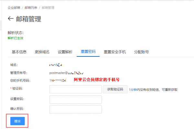Viewport: 194px width, 129px height.
Task: Click the blue 提交 button
Action: [x=17, y=121]
